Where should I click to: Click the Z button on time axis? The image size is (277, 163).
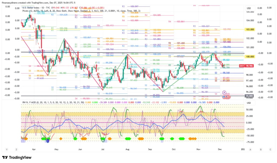16,149
